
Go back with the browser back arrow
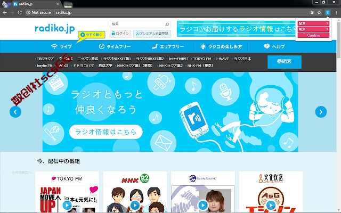[x=5, y=13]
